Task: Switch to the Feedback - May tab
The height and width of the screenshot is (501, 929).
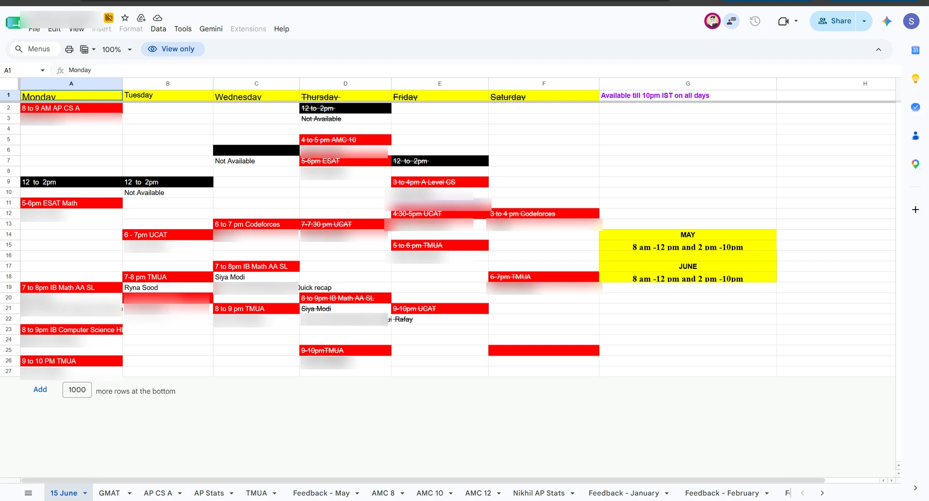Action: pyautogui.click(x=321, y=493)
